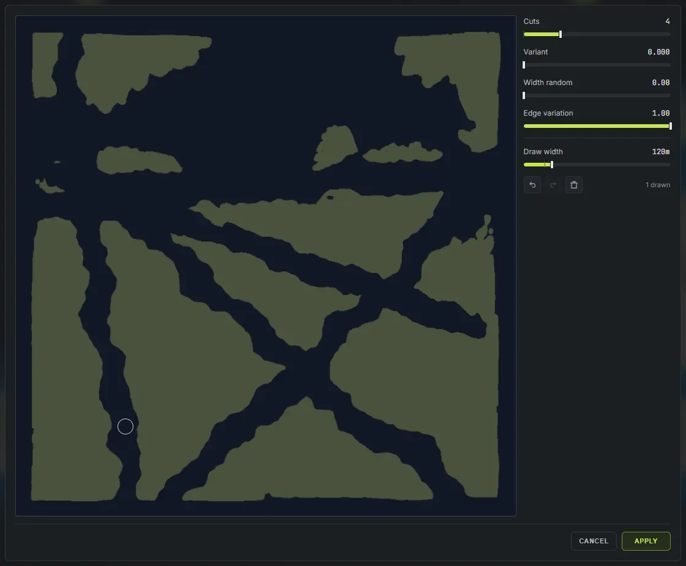686x566 pixels.
Task: Click the redo arrow icon
Action: coord(553,185)
